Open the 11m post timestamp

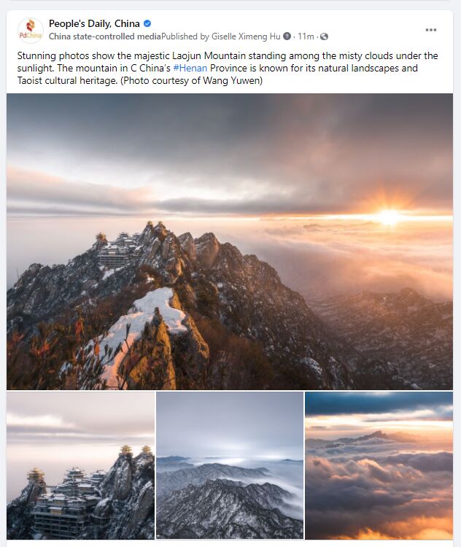click(x=306, y=36)
